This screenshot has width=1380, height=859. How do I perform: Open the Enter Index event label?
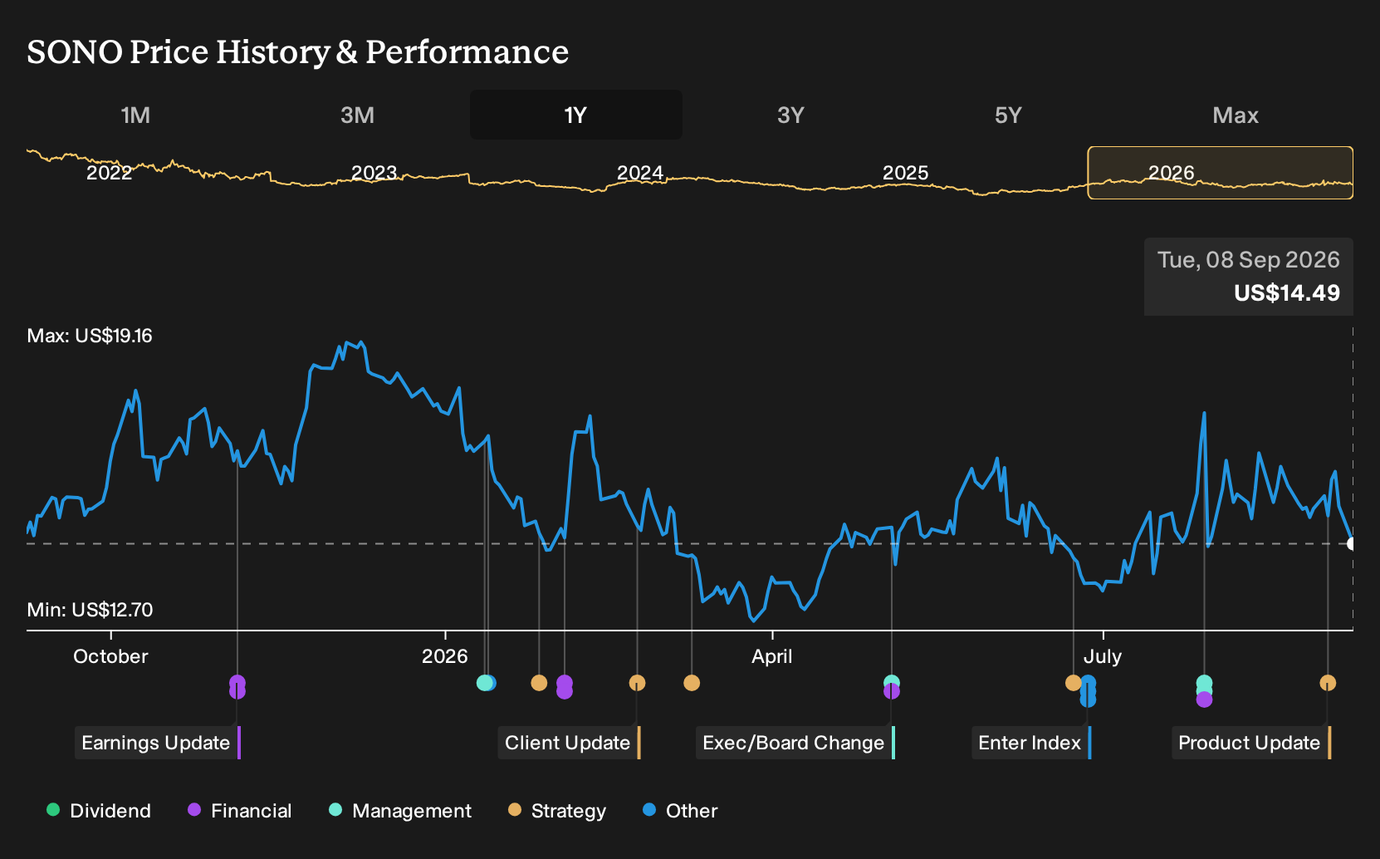pos(1031,743)
